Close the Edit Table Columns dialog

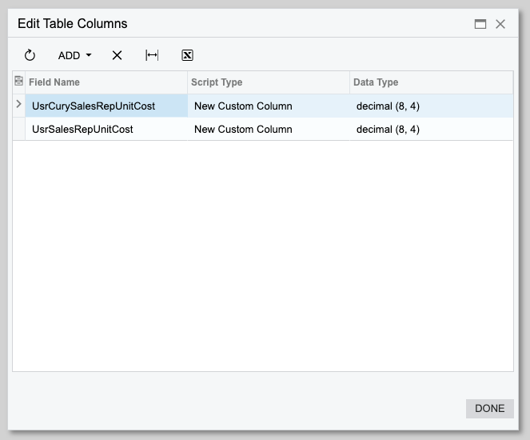click(500, 24)
